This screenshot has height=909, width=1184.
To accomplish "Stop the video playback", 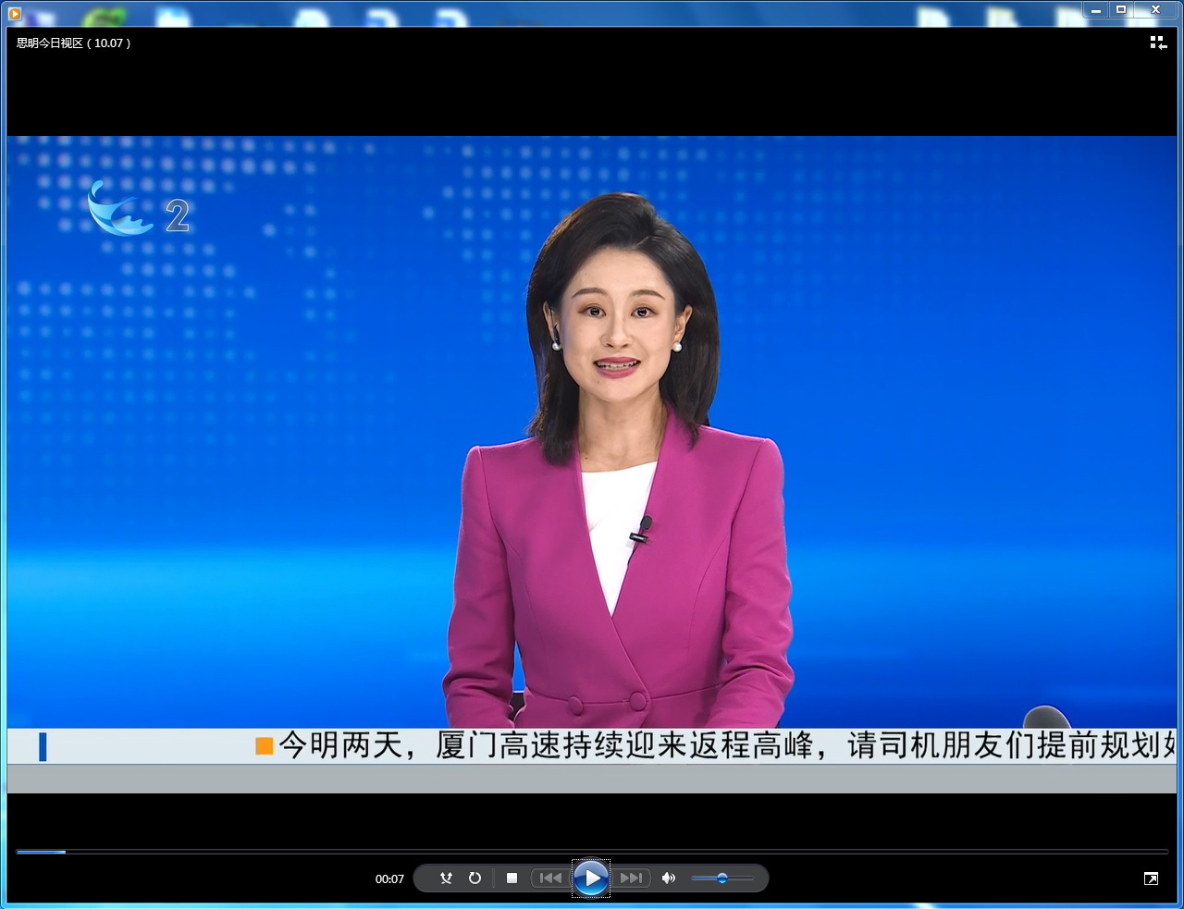I will (512, 878).
